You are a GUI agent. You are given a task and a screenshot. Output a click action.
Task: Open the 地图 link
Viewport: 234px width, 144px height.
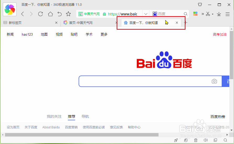pyautogui.click(x=44, y=34)
